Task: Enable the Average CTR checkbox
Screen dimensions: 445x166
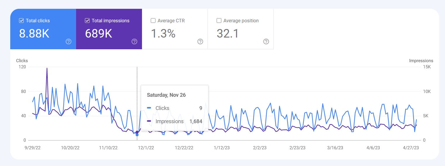Action: tap(153, 21)
